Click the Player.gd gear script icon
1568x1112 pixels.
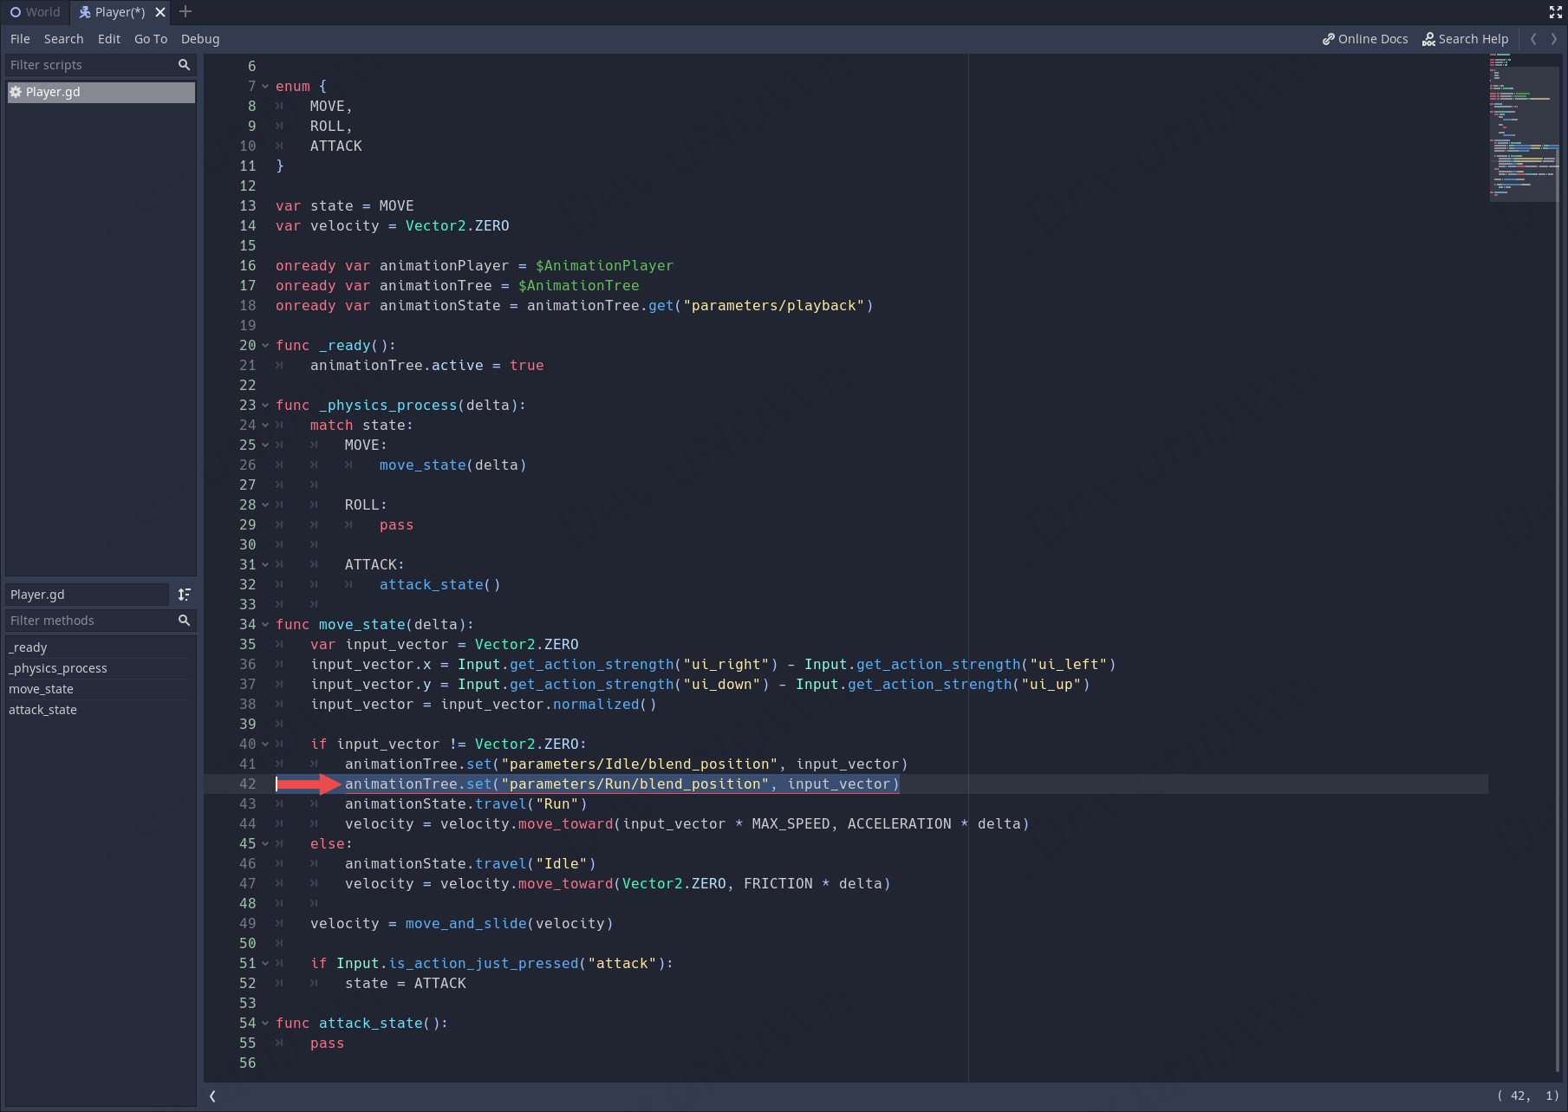tap(16, 92)
